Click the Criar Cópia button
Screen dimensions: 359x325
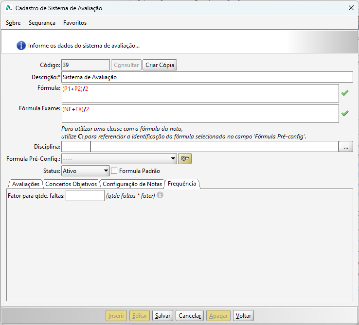[160, 65]
